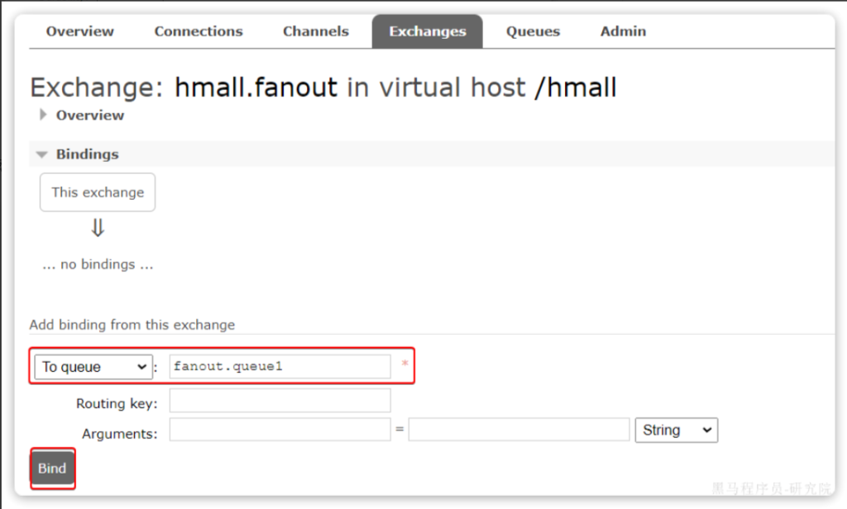Click the Routing key input field
This screenshot has height=509, width=847.
tap(280, 401)
